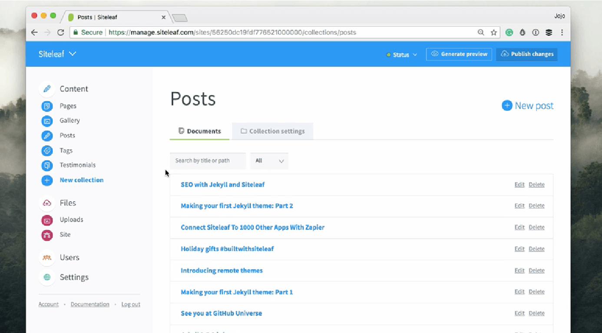
Task: Click the circled-i extension icon
Action: [536, 33]
